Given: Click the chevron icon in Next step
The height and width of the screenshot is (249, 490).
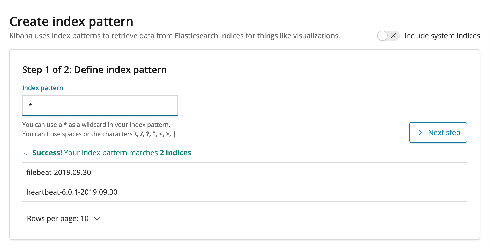Looking at the screenshot, I should (420, 133).
